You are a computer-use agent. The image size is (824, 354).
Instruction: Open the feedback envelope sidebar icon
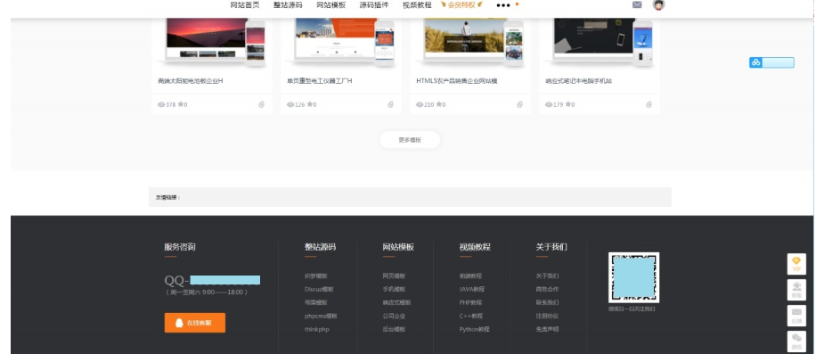796,316
